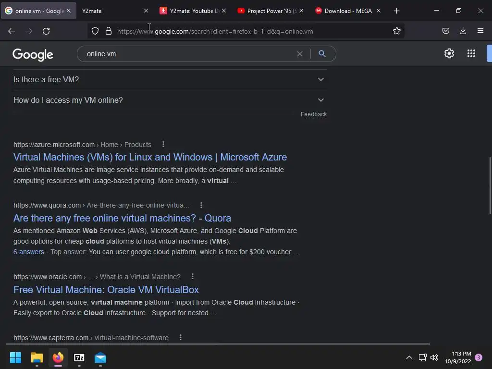The image size is (492, 369).
Task: Expand 'How do I access my VM online?'
Action: (x=170, y=100)
